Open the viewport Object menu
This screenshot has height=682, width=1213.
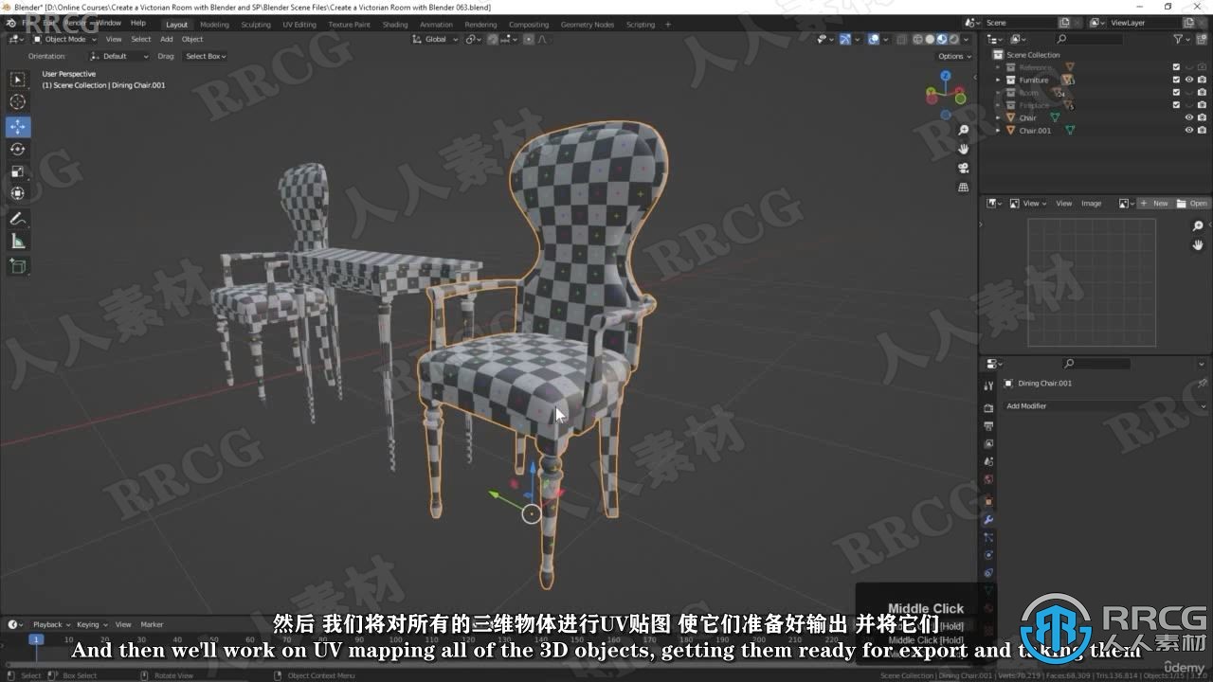click(192, 39)
